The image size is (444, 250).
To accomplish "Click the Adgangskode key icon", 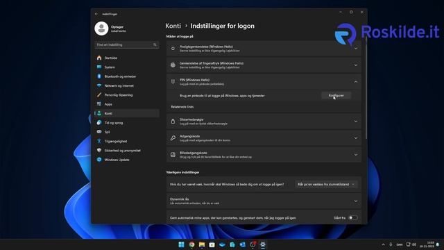I will click(173, 138).
